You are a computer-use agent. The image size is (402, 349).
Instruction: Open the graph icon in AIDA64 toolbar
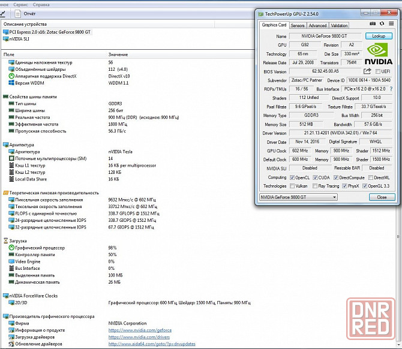click(x=2, y=14)
